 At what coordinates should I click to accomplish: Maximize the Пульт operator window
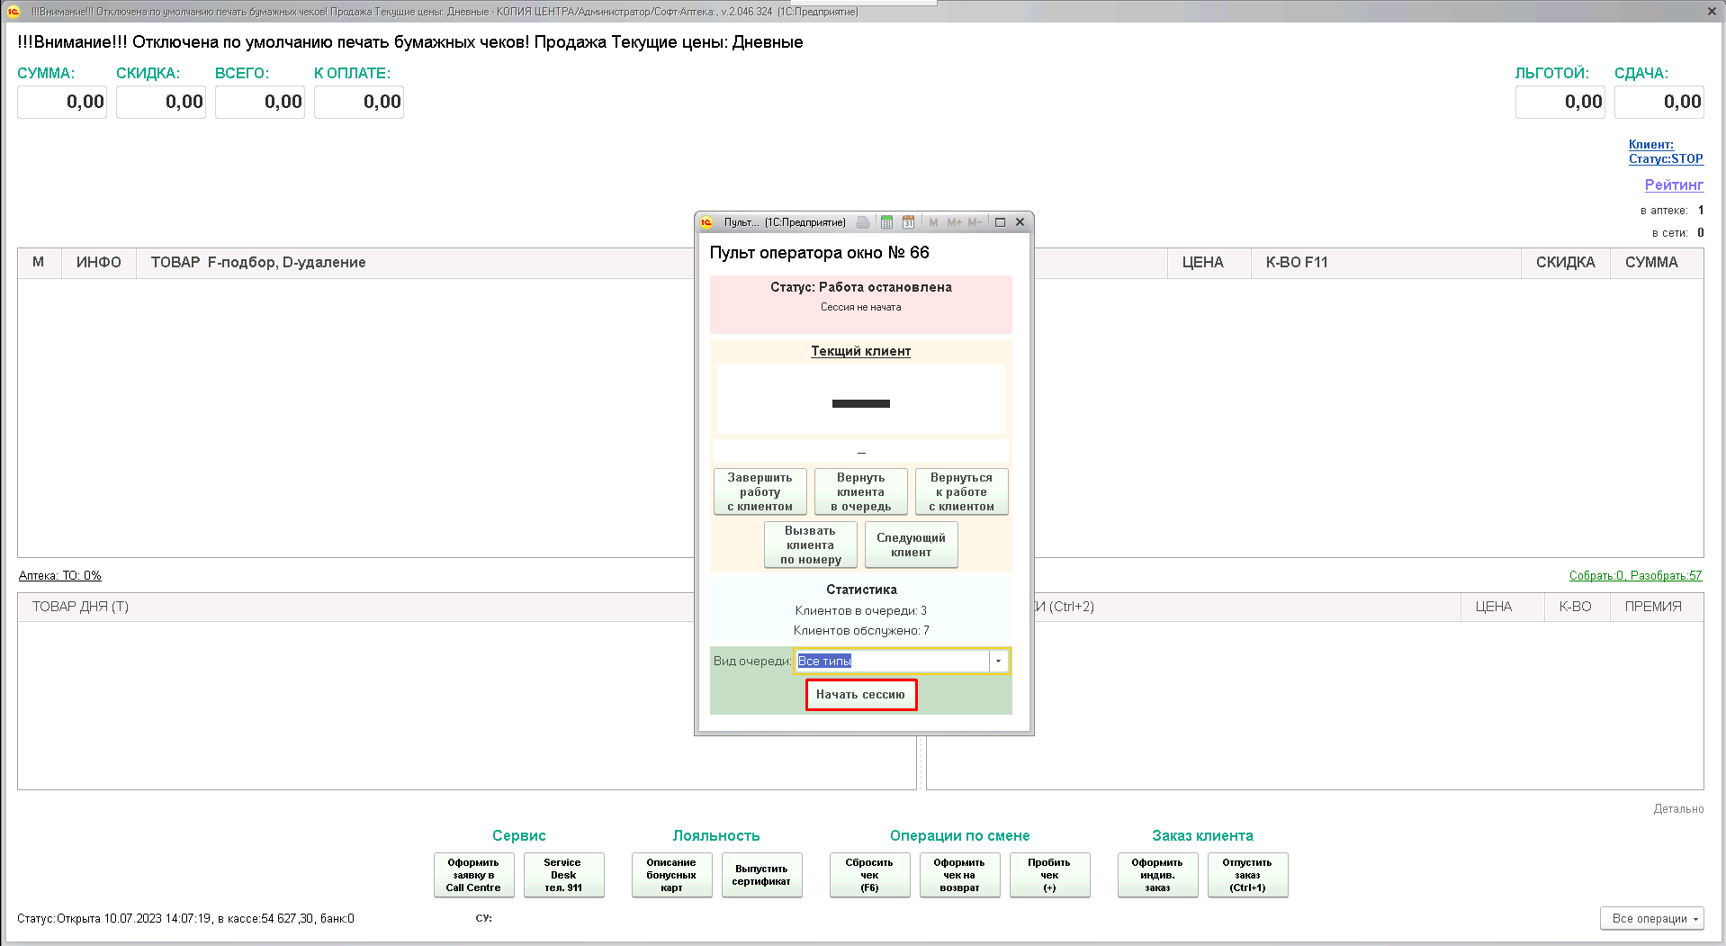[x=1000, y=222]
